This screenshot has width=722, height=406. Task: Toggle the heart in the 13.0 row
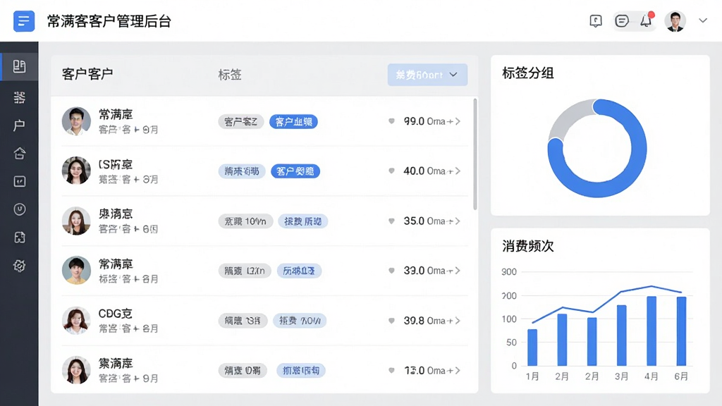[391, 371]
